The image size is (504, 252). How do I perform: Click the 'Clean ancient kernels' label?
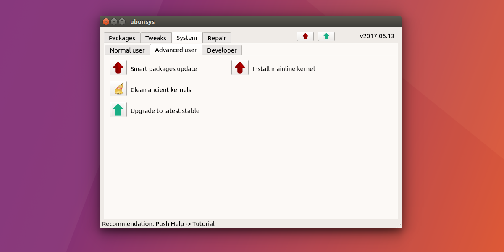coord(161,90)
